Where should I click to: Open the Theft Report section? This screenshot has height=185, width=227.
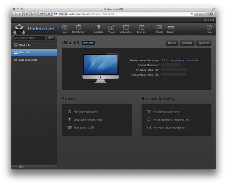[79, 29]
